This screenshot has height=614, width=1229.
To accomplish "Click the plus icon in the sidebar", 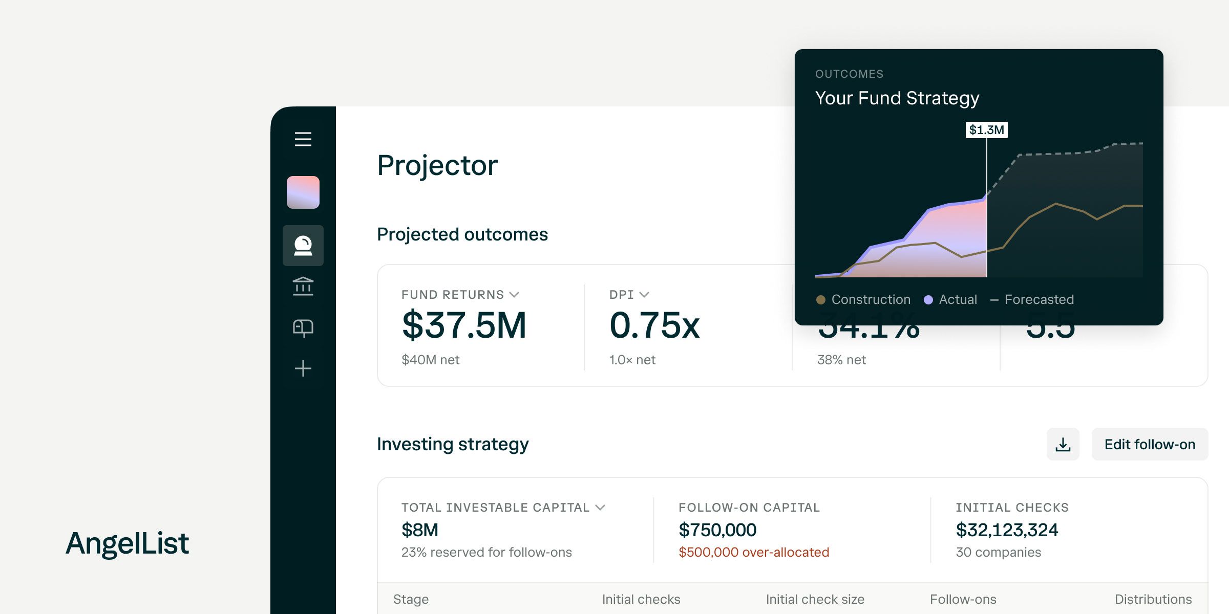I will (x=303, y=369).
